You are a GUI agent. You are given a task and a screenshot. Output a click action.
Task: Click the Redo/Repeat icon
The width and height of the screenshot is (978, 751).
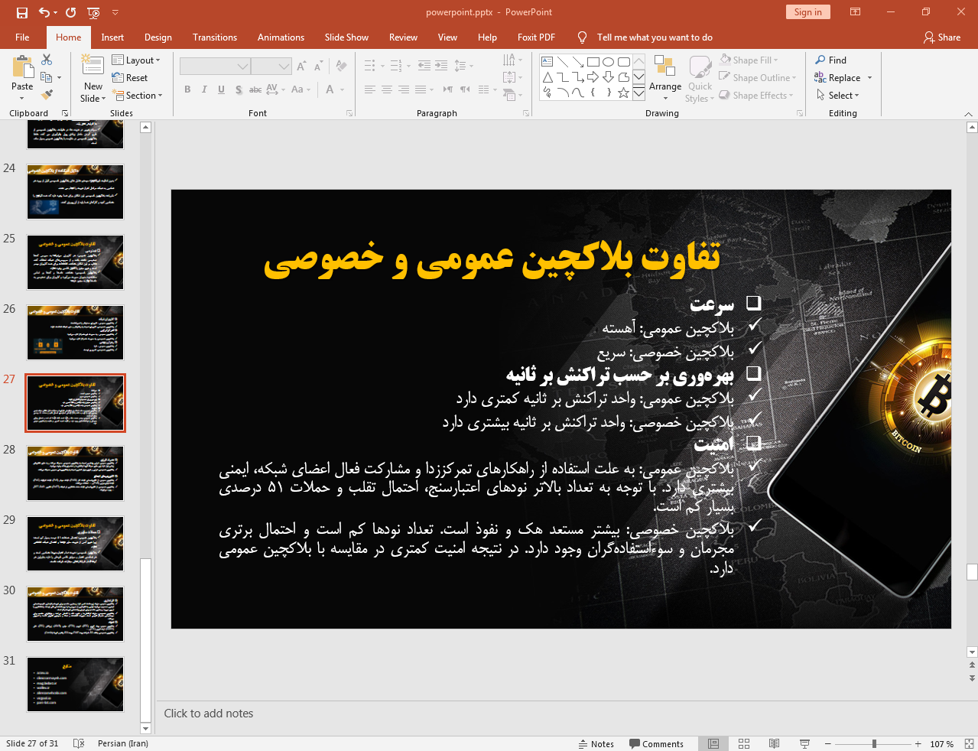[x=71, y=12]
